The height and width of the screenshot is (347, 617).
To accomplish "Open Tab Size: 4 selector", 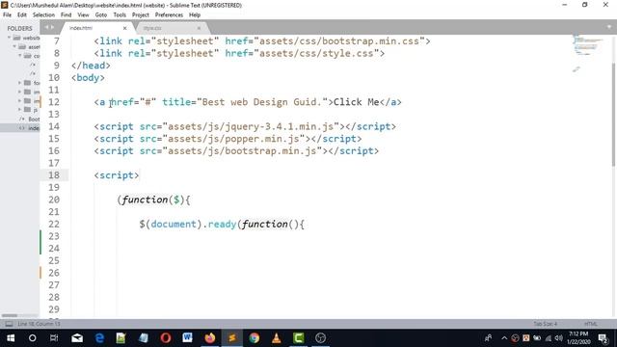I will tap(546, 324).
